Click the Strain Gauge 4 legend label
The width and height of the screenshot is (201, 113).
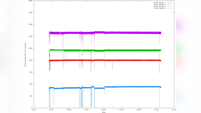[159, 8]
